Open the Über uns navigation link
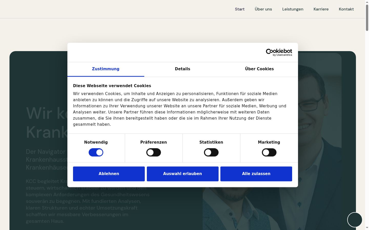Viewport: 369px width, 230px height. 263,9
